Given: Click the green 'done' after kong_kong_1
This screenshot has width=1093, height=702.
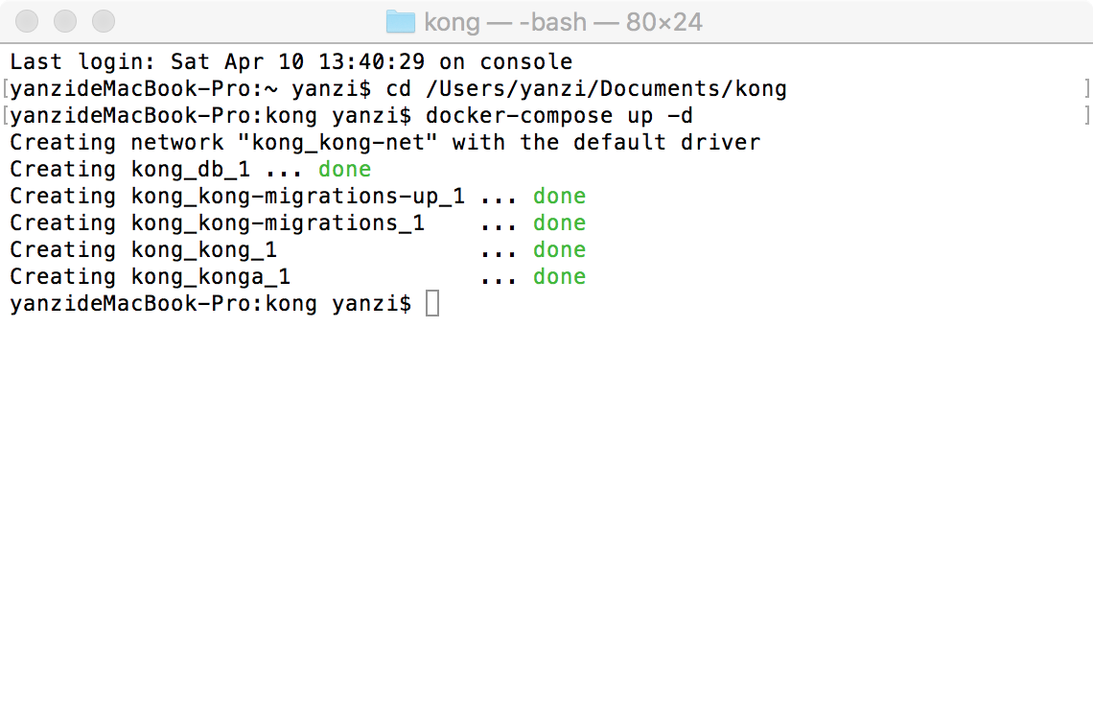Looking at the screenshot, I should 559,249.
